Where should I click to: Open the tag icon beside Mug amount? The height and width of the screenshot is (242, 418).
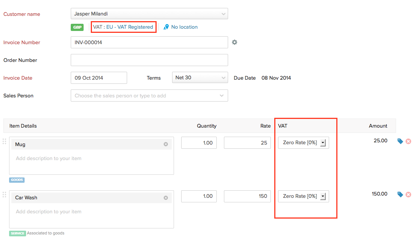tap(400, 141)
